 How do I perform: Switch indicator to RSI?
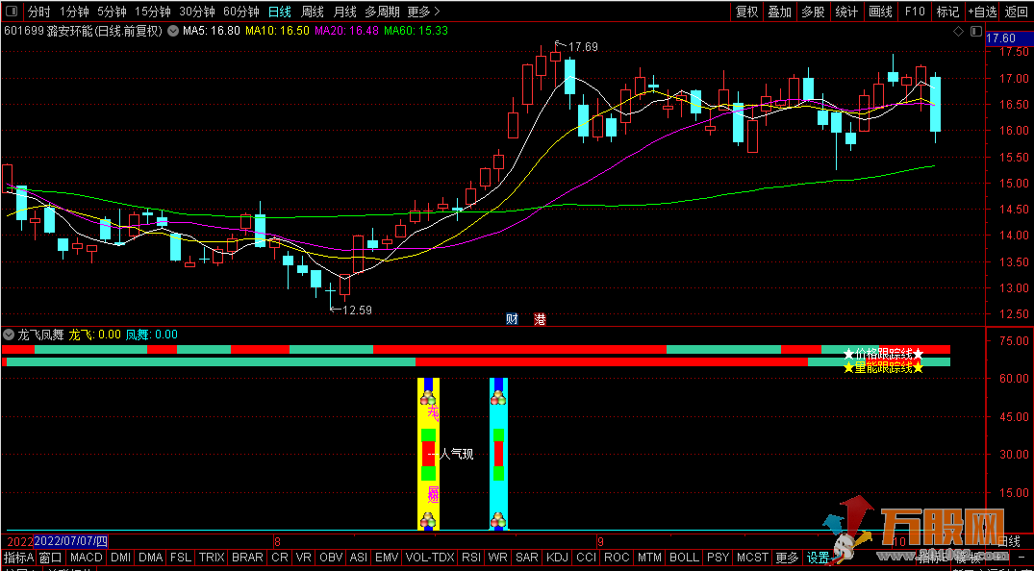tap(471, 558)
